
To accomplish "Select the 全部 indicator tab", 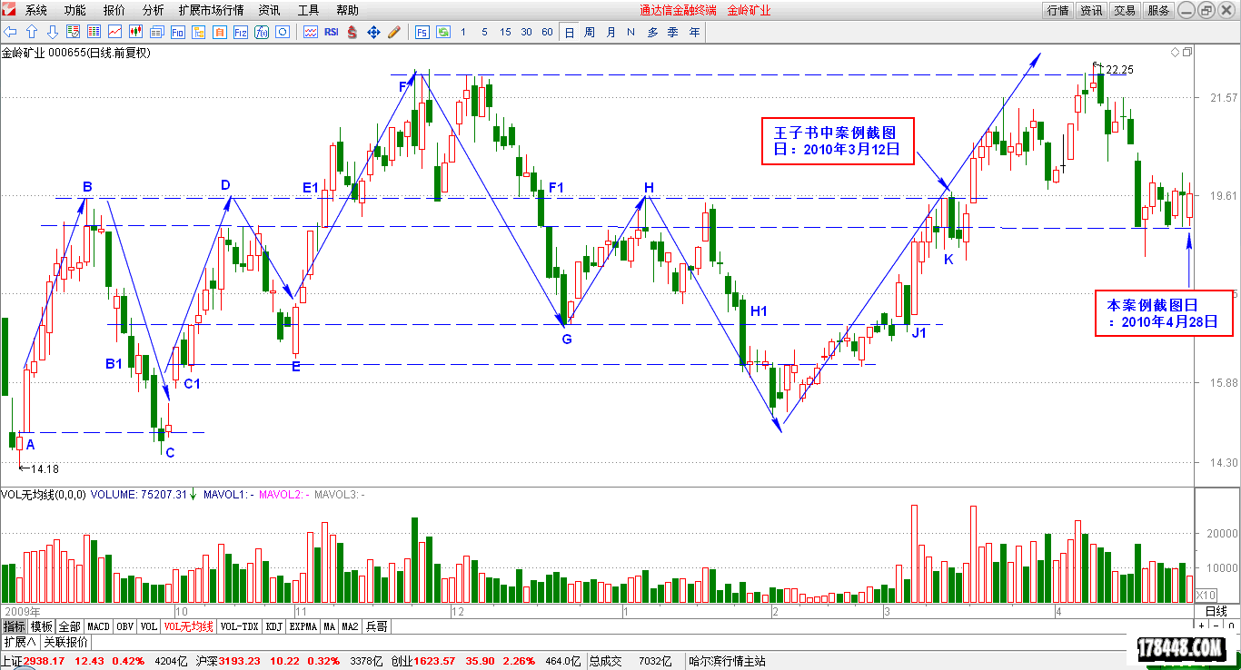I will pyautogui.click(x=70, y=626).
